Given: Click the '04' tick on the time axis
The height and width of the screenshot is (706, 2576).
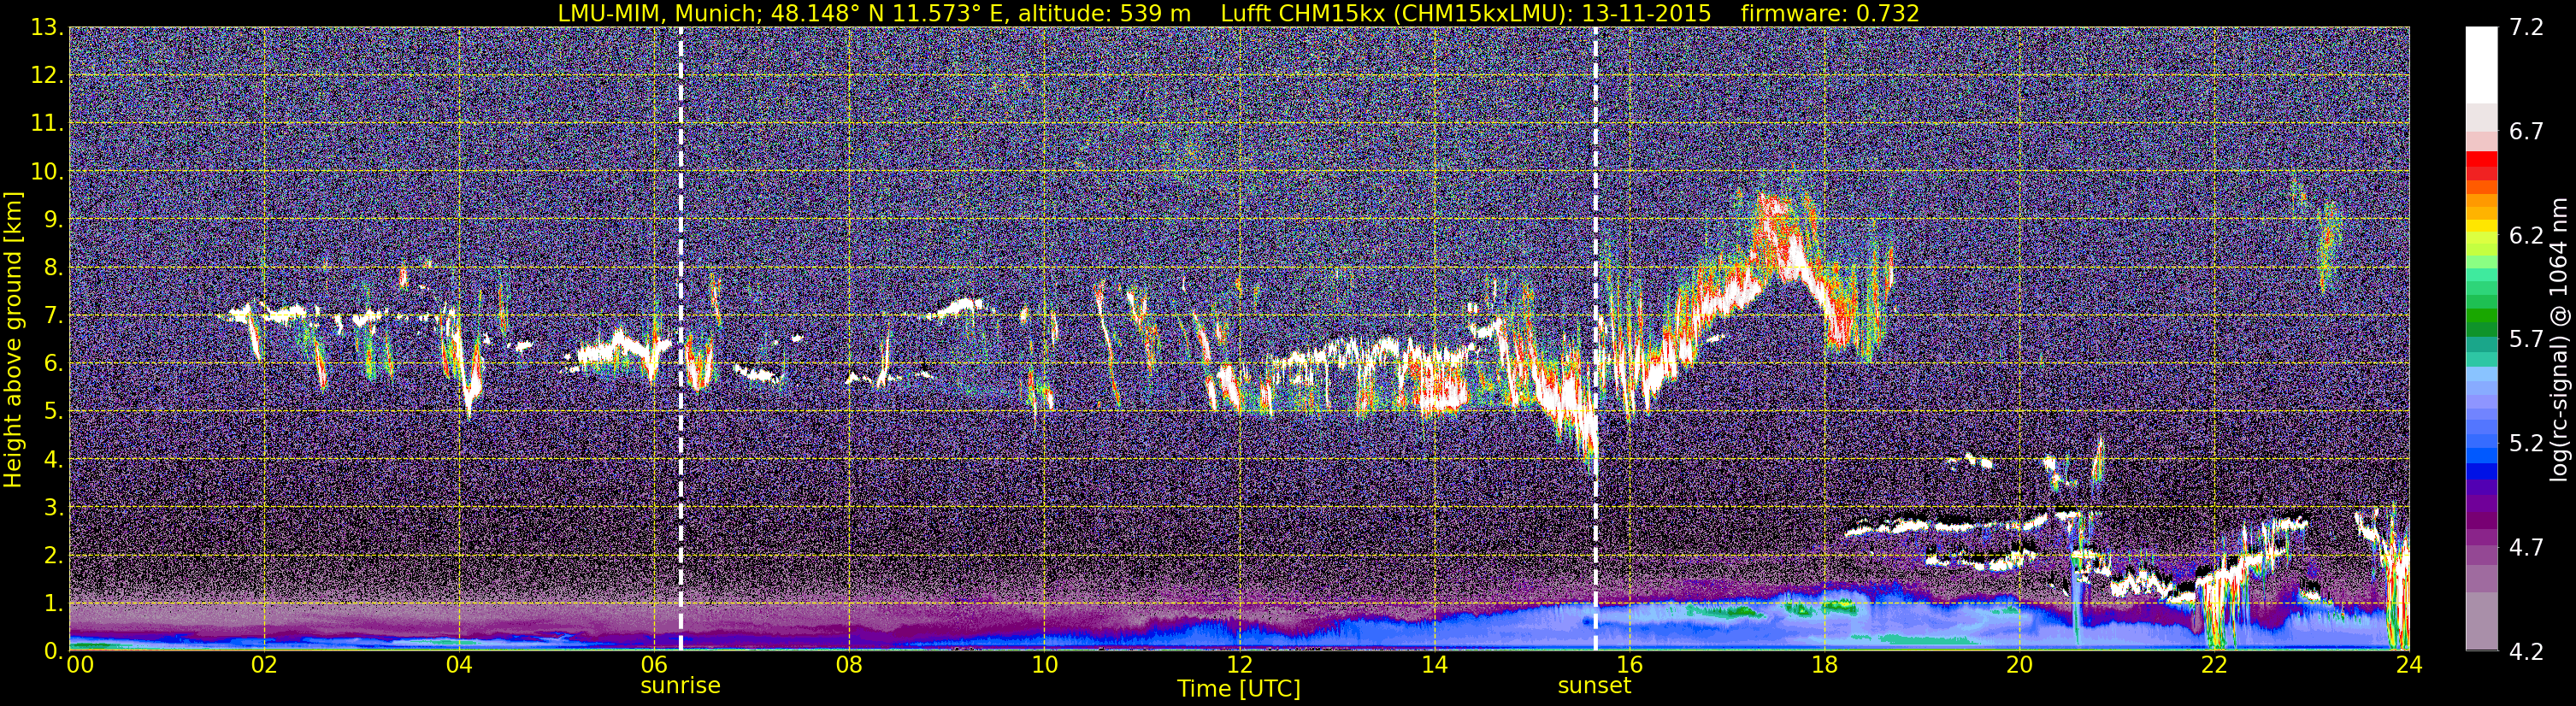Looking at the screenshot, I should coord(458,666).
